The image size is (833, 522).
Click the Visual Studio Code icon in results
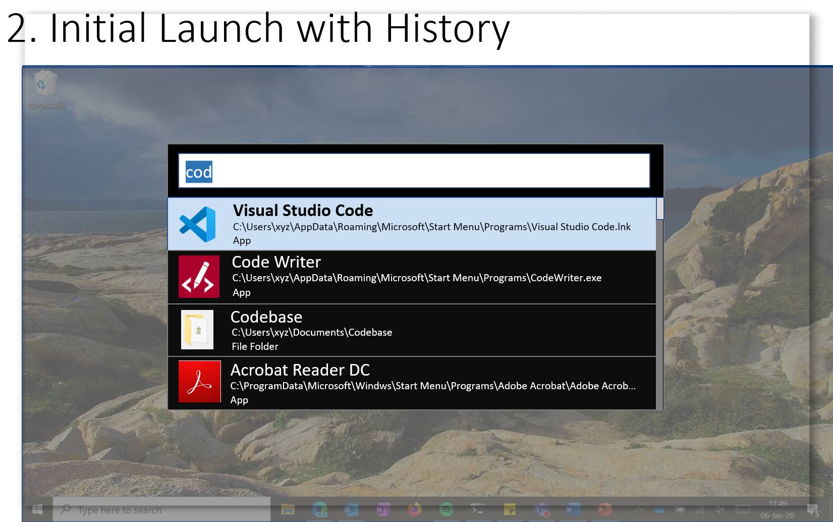tap(198, 224)
